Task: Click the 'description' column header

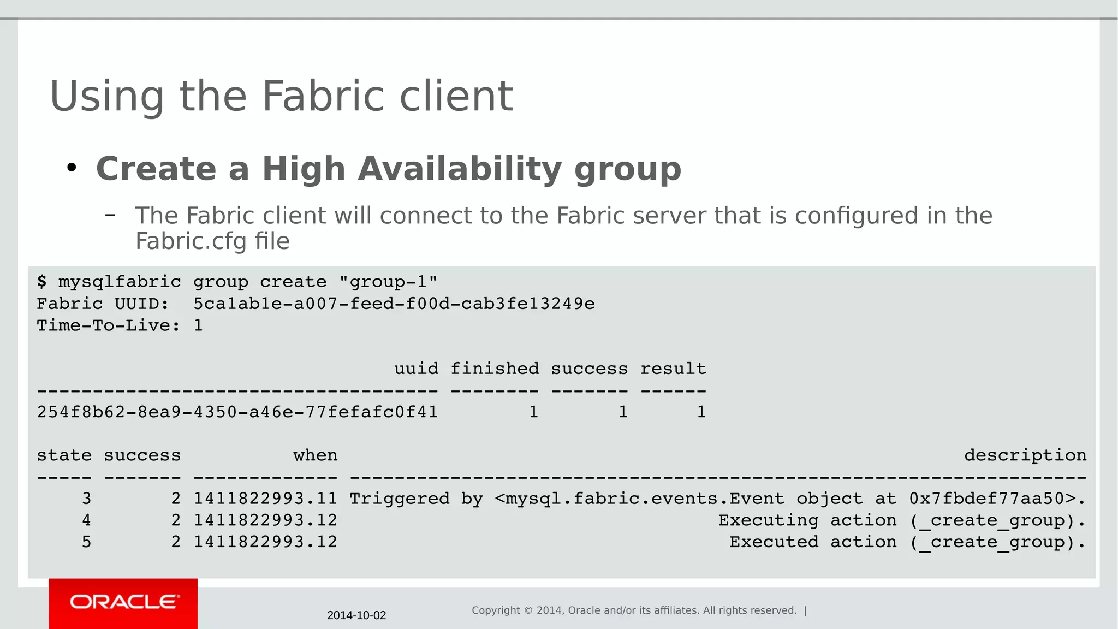Action: point(1025,455)
